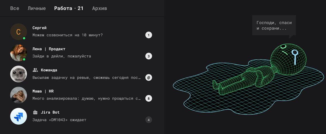The image size is (326, 134).
Task: Click Маша HR's profile photo
Action: pyautogui.click(x=18, y=95)
